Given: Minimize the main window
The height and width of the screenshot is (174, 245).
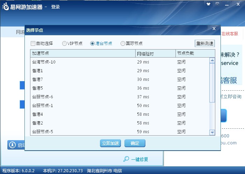Looking at the screenshot, I should [x=227, y=5].
